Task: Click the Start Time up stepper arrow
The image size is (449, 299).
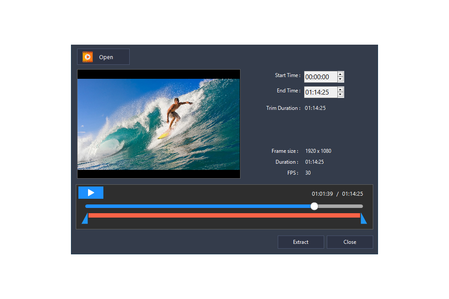Action: (x=340, y=74)
